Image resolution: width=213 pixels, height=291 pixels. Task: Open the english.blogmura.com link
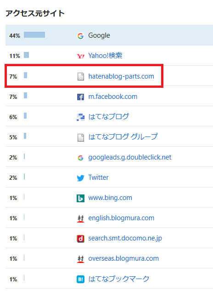tap(121, 218)
